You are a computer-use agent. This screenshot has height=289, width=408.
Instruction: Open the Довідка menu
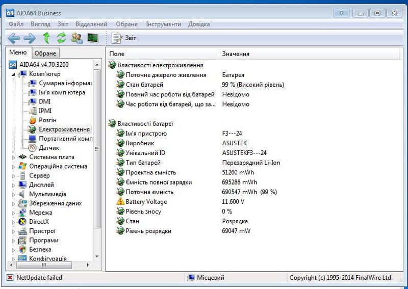coord(199,24)
